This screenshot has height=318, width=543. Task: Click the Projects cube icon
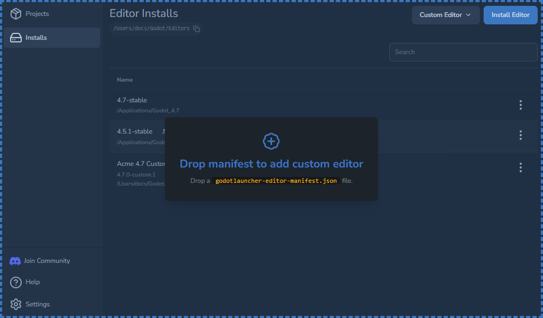[x=15, y=14]
